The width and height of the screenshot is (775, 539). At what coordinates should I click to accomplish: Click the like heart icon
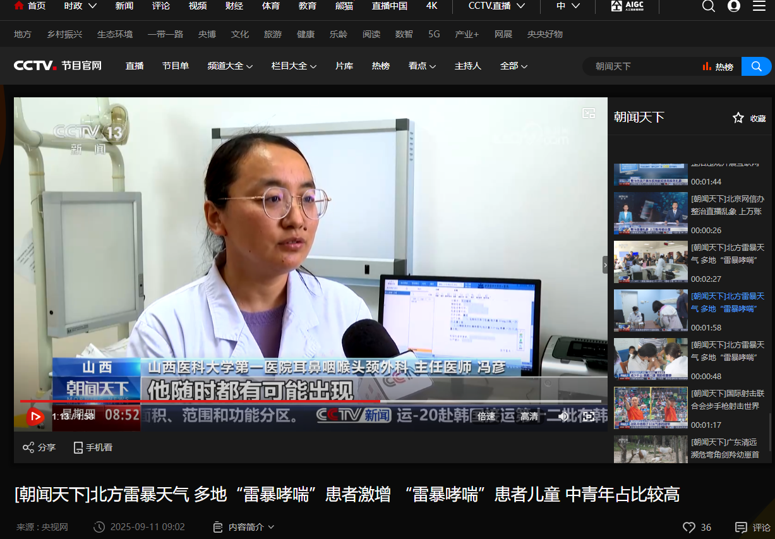(x=689, y=527)
